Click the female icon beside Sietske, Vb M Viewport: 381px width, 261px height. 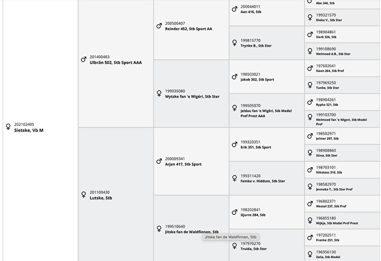click(8, 127)
